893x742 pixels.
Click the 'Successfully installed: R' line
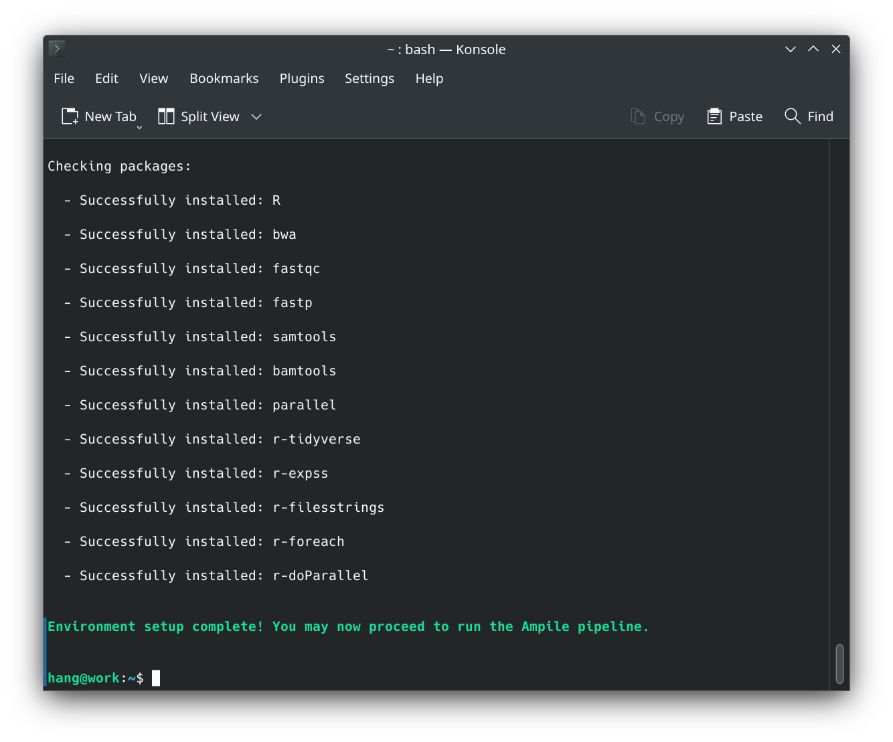click(x=172, y=200)
